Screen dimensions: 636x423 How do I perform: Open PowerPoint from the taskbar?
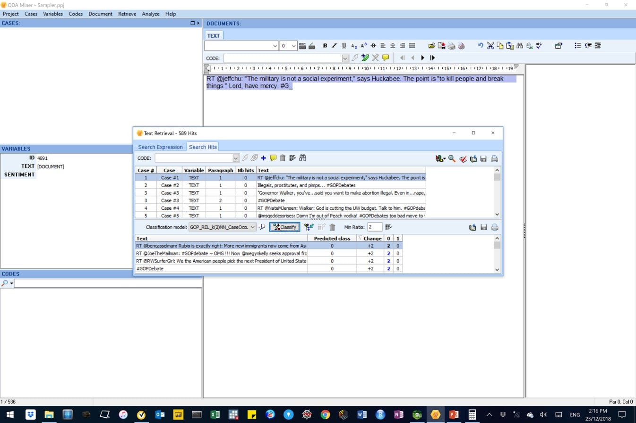453,415
